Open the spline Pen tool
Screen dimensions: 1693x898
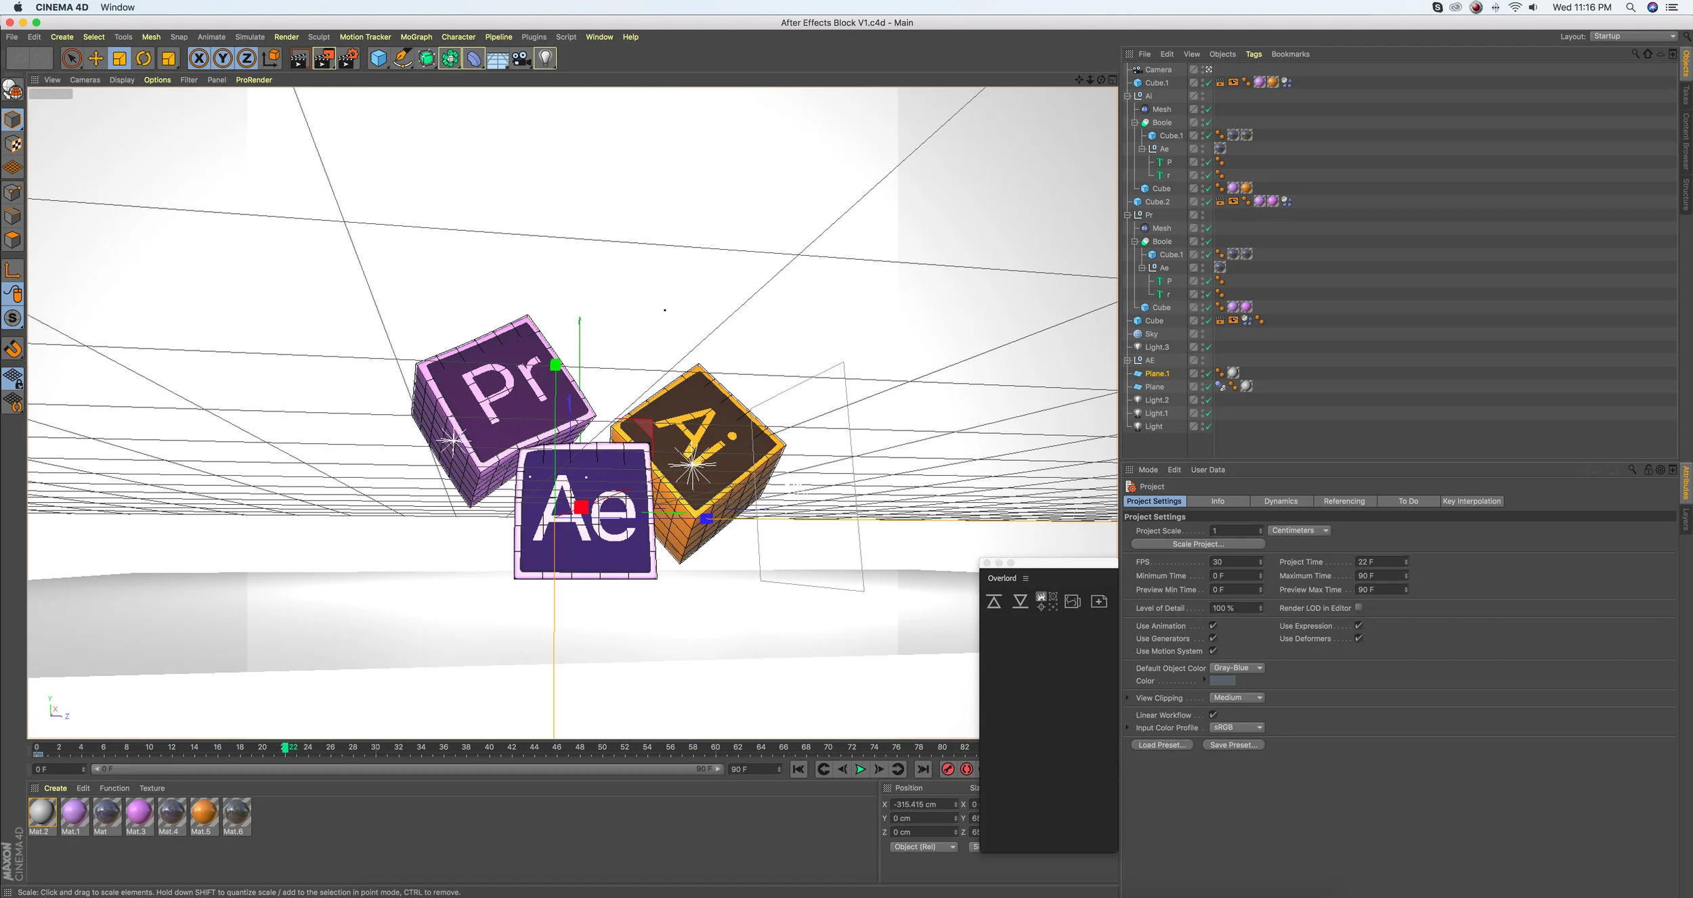(x=403, y=59)
